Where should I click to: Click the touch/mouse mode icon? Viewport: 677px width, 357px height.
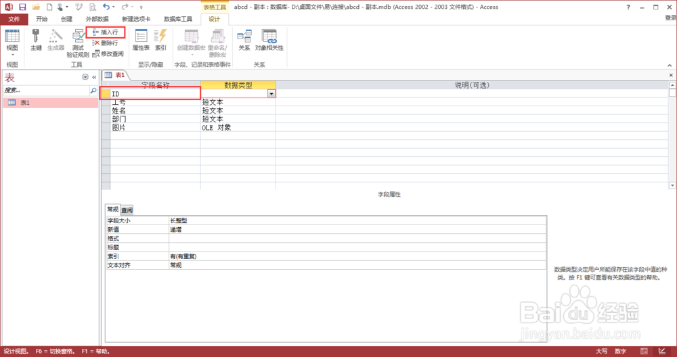(61, 7)
